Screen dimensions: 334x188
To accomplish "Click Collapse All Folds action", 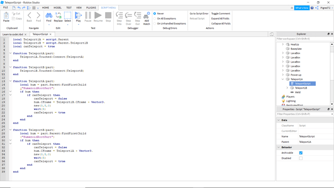I will [x=221, y=23].
